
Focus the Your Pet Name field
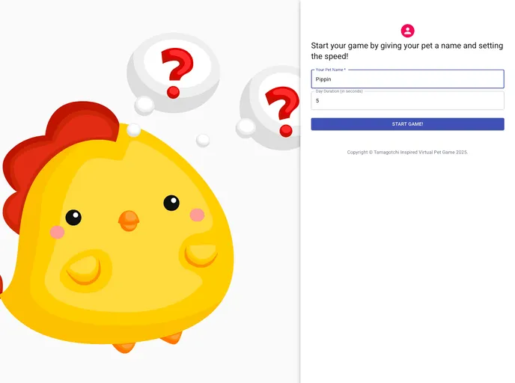(x=407, y=79)
